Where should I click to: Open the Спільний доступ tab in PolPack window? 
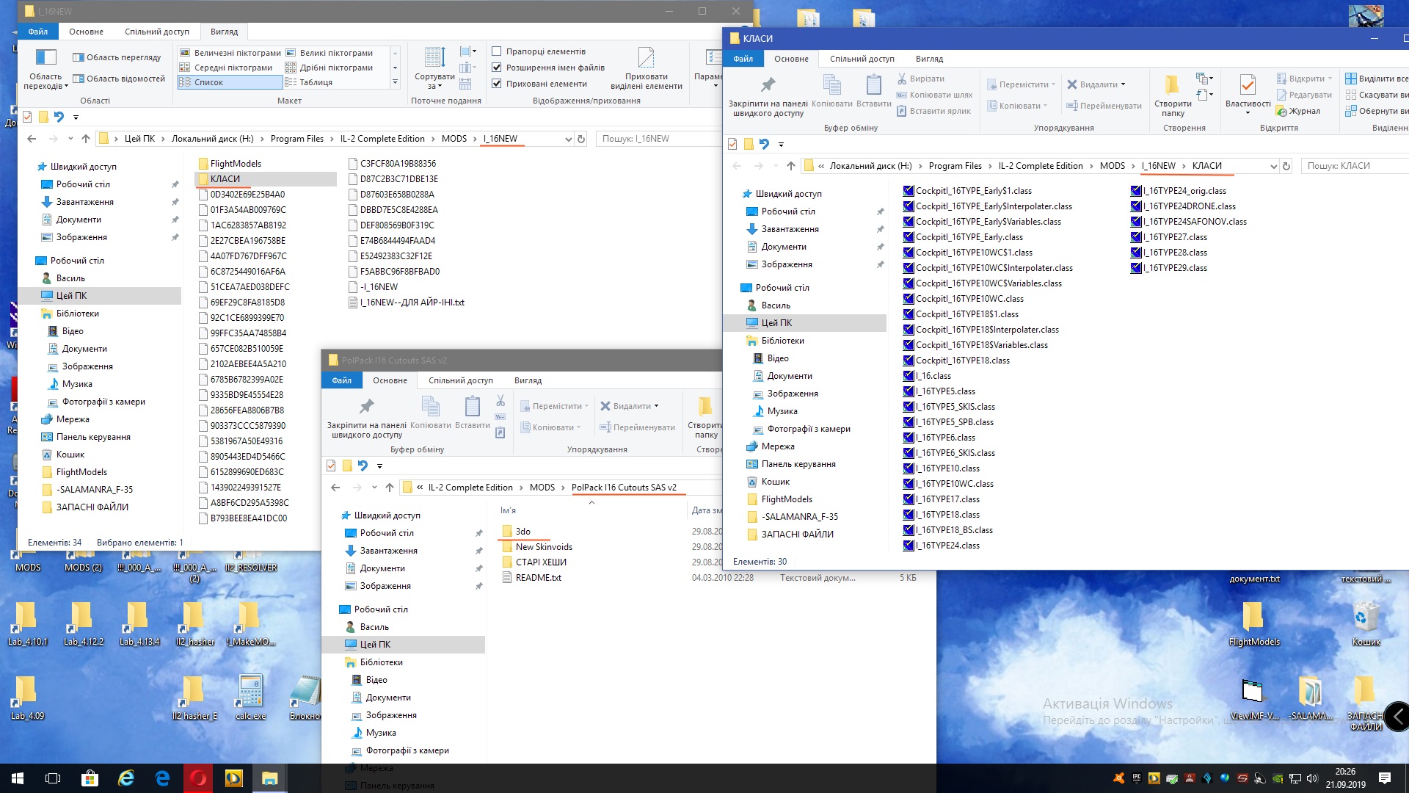[x=460, y=380]
